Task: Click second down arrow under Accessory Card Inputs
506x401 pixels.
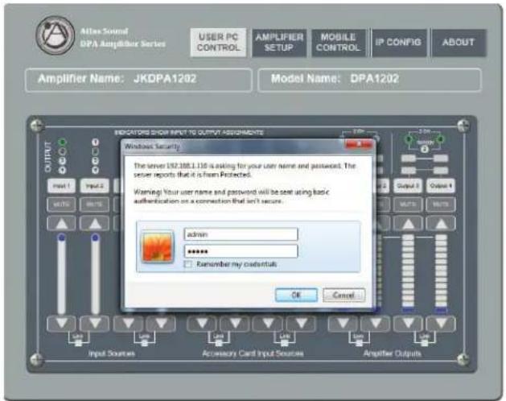Action: [x=235, y=324]
